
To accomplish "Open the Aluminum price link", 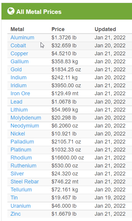I will (x=22, y=38).
